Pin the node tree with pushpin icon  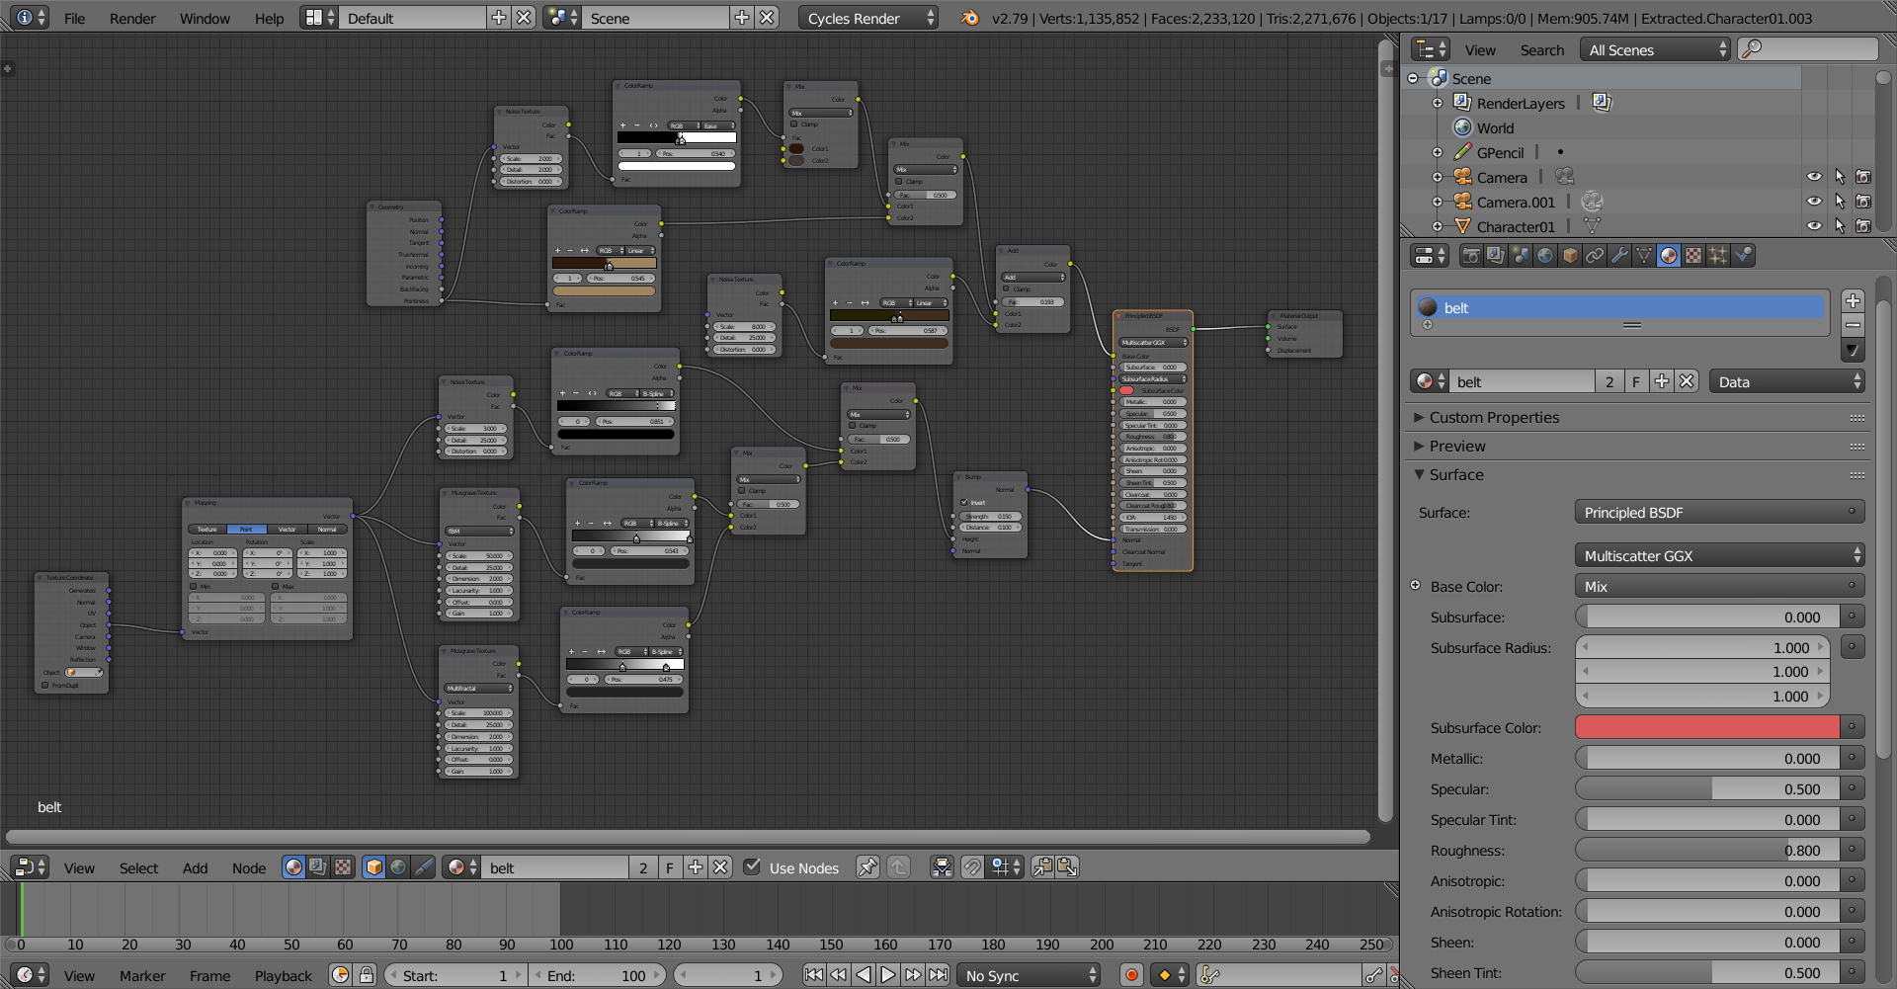coord(867,867)
